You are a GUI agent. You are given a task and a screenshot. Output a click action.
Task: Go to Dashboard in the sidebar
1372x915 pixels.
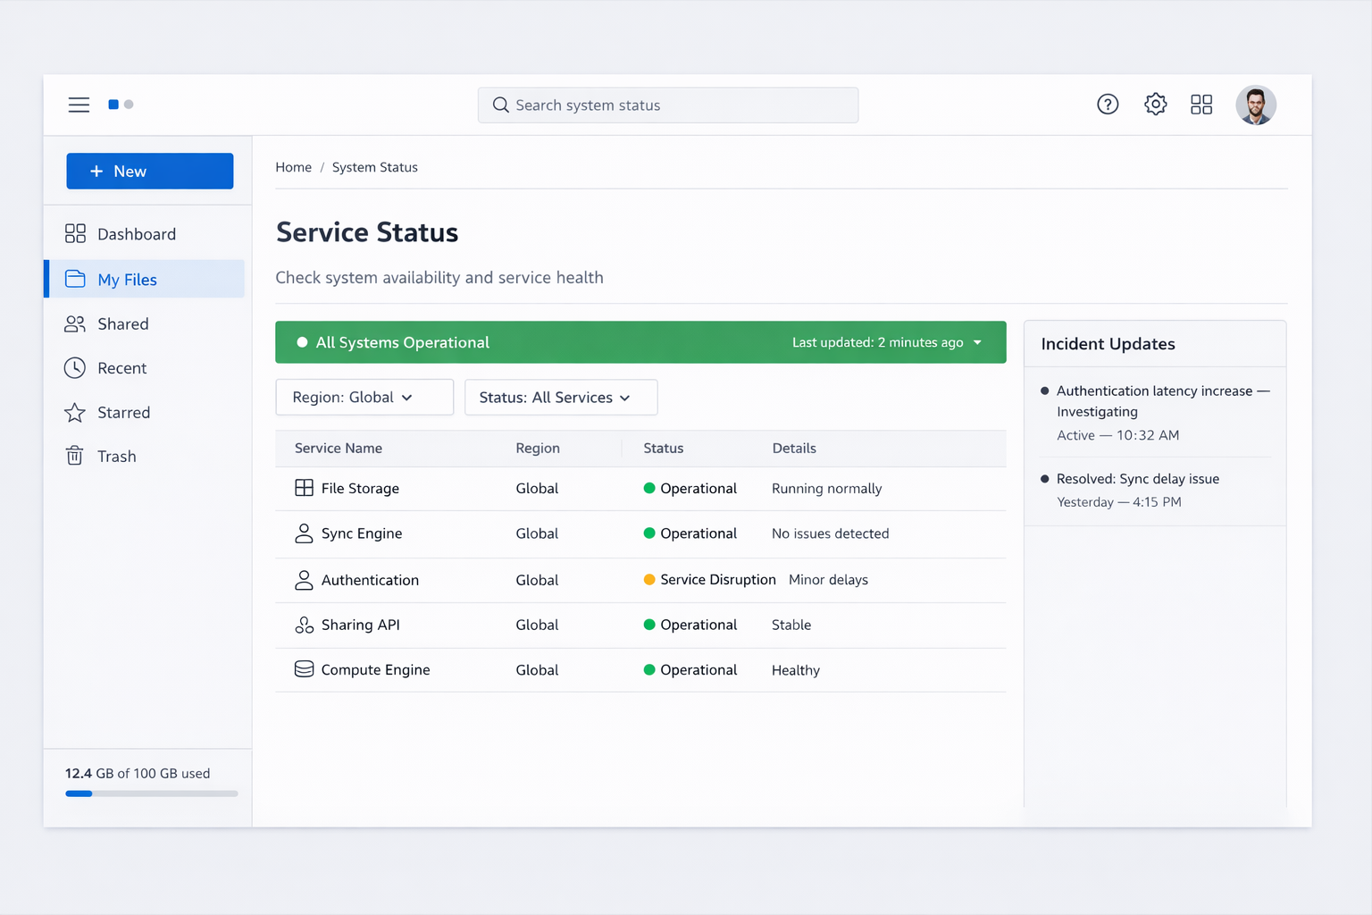coord(136,234)
